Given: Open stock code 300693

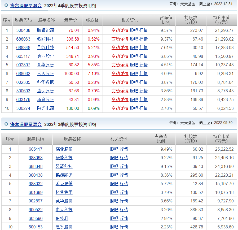Looking at the screenshot, I should 23,91.
